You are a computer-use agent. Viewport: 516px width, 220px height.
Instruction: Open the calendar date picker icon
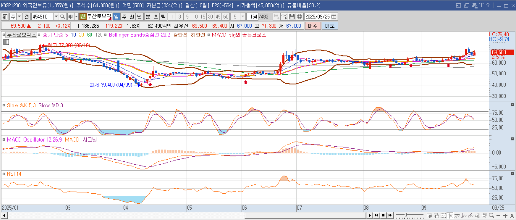click(334, 16)
